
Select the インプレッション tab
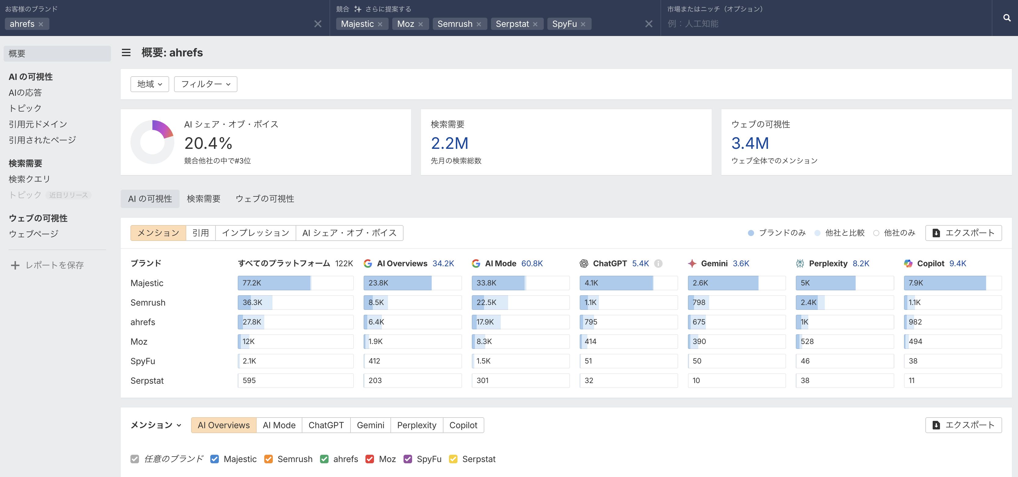[x=255, y=233]
